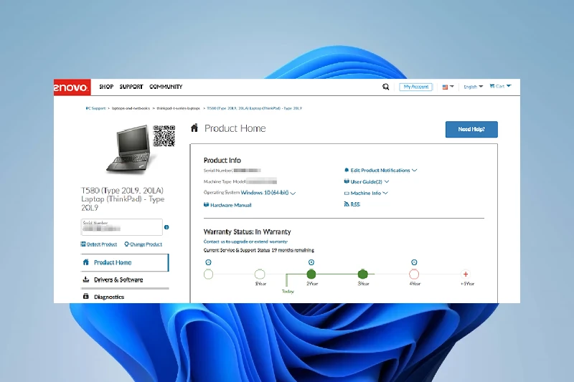Viewport: 574px width, 382px height.
Task: Click the Product Home house icon in sidebar
Action: [x=86, y=262]
